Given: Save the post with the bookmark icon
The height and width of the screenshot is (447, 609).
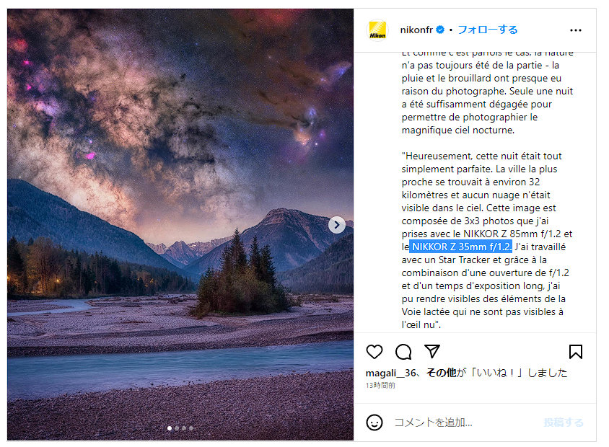Looking at the screenshot, I should (575, 352).
